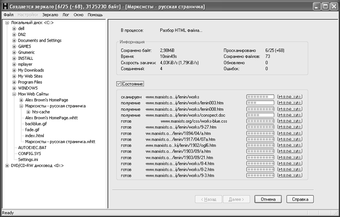Skip the conspect.doc download

click(x=289, y=115)
